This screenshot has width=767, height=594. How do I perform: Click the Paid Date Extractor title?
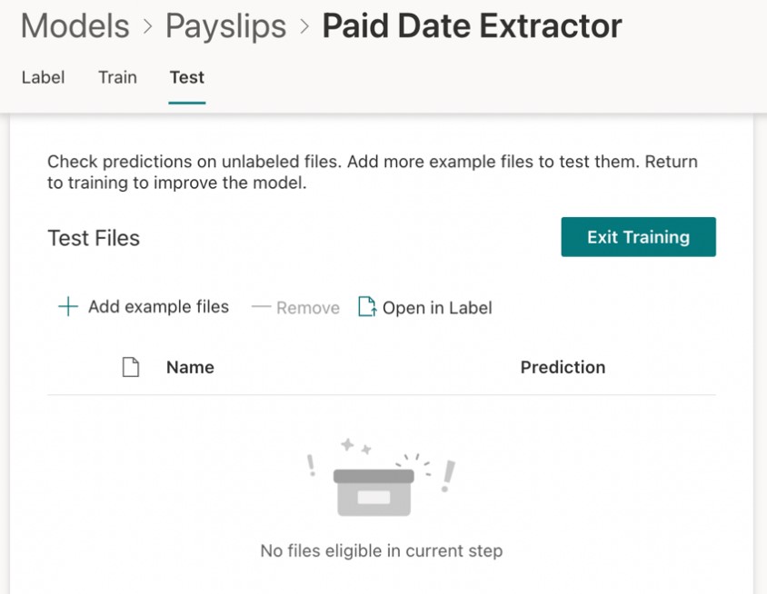click(472, 25)
